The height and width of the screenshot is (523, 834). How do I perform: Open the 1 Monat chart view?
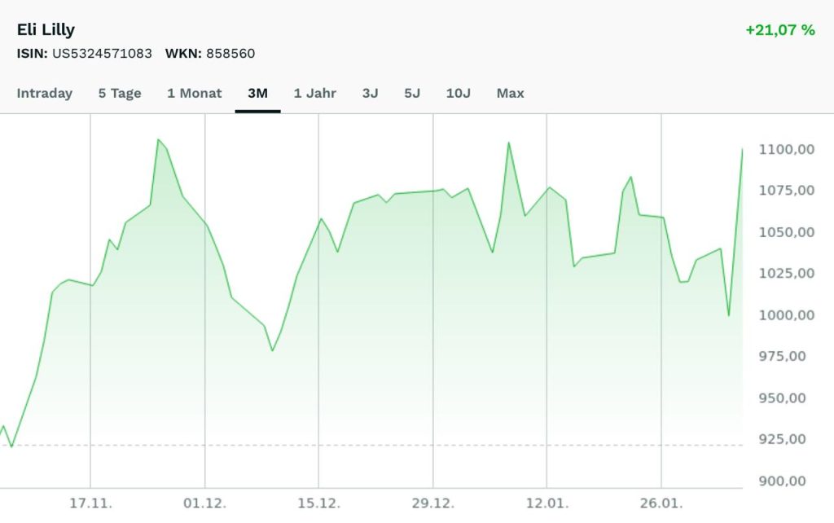click(x=194, y=93)
